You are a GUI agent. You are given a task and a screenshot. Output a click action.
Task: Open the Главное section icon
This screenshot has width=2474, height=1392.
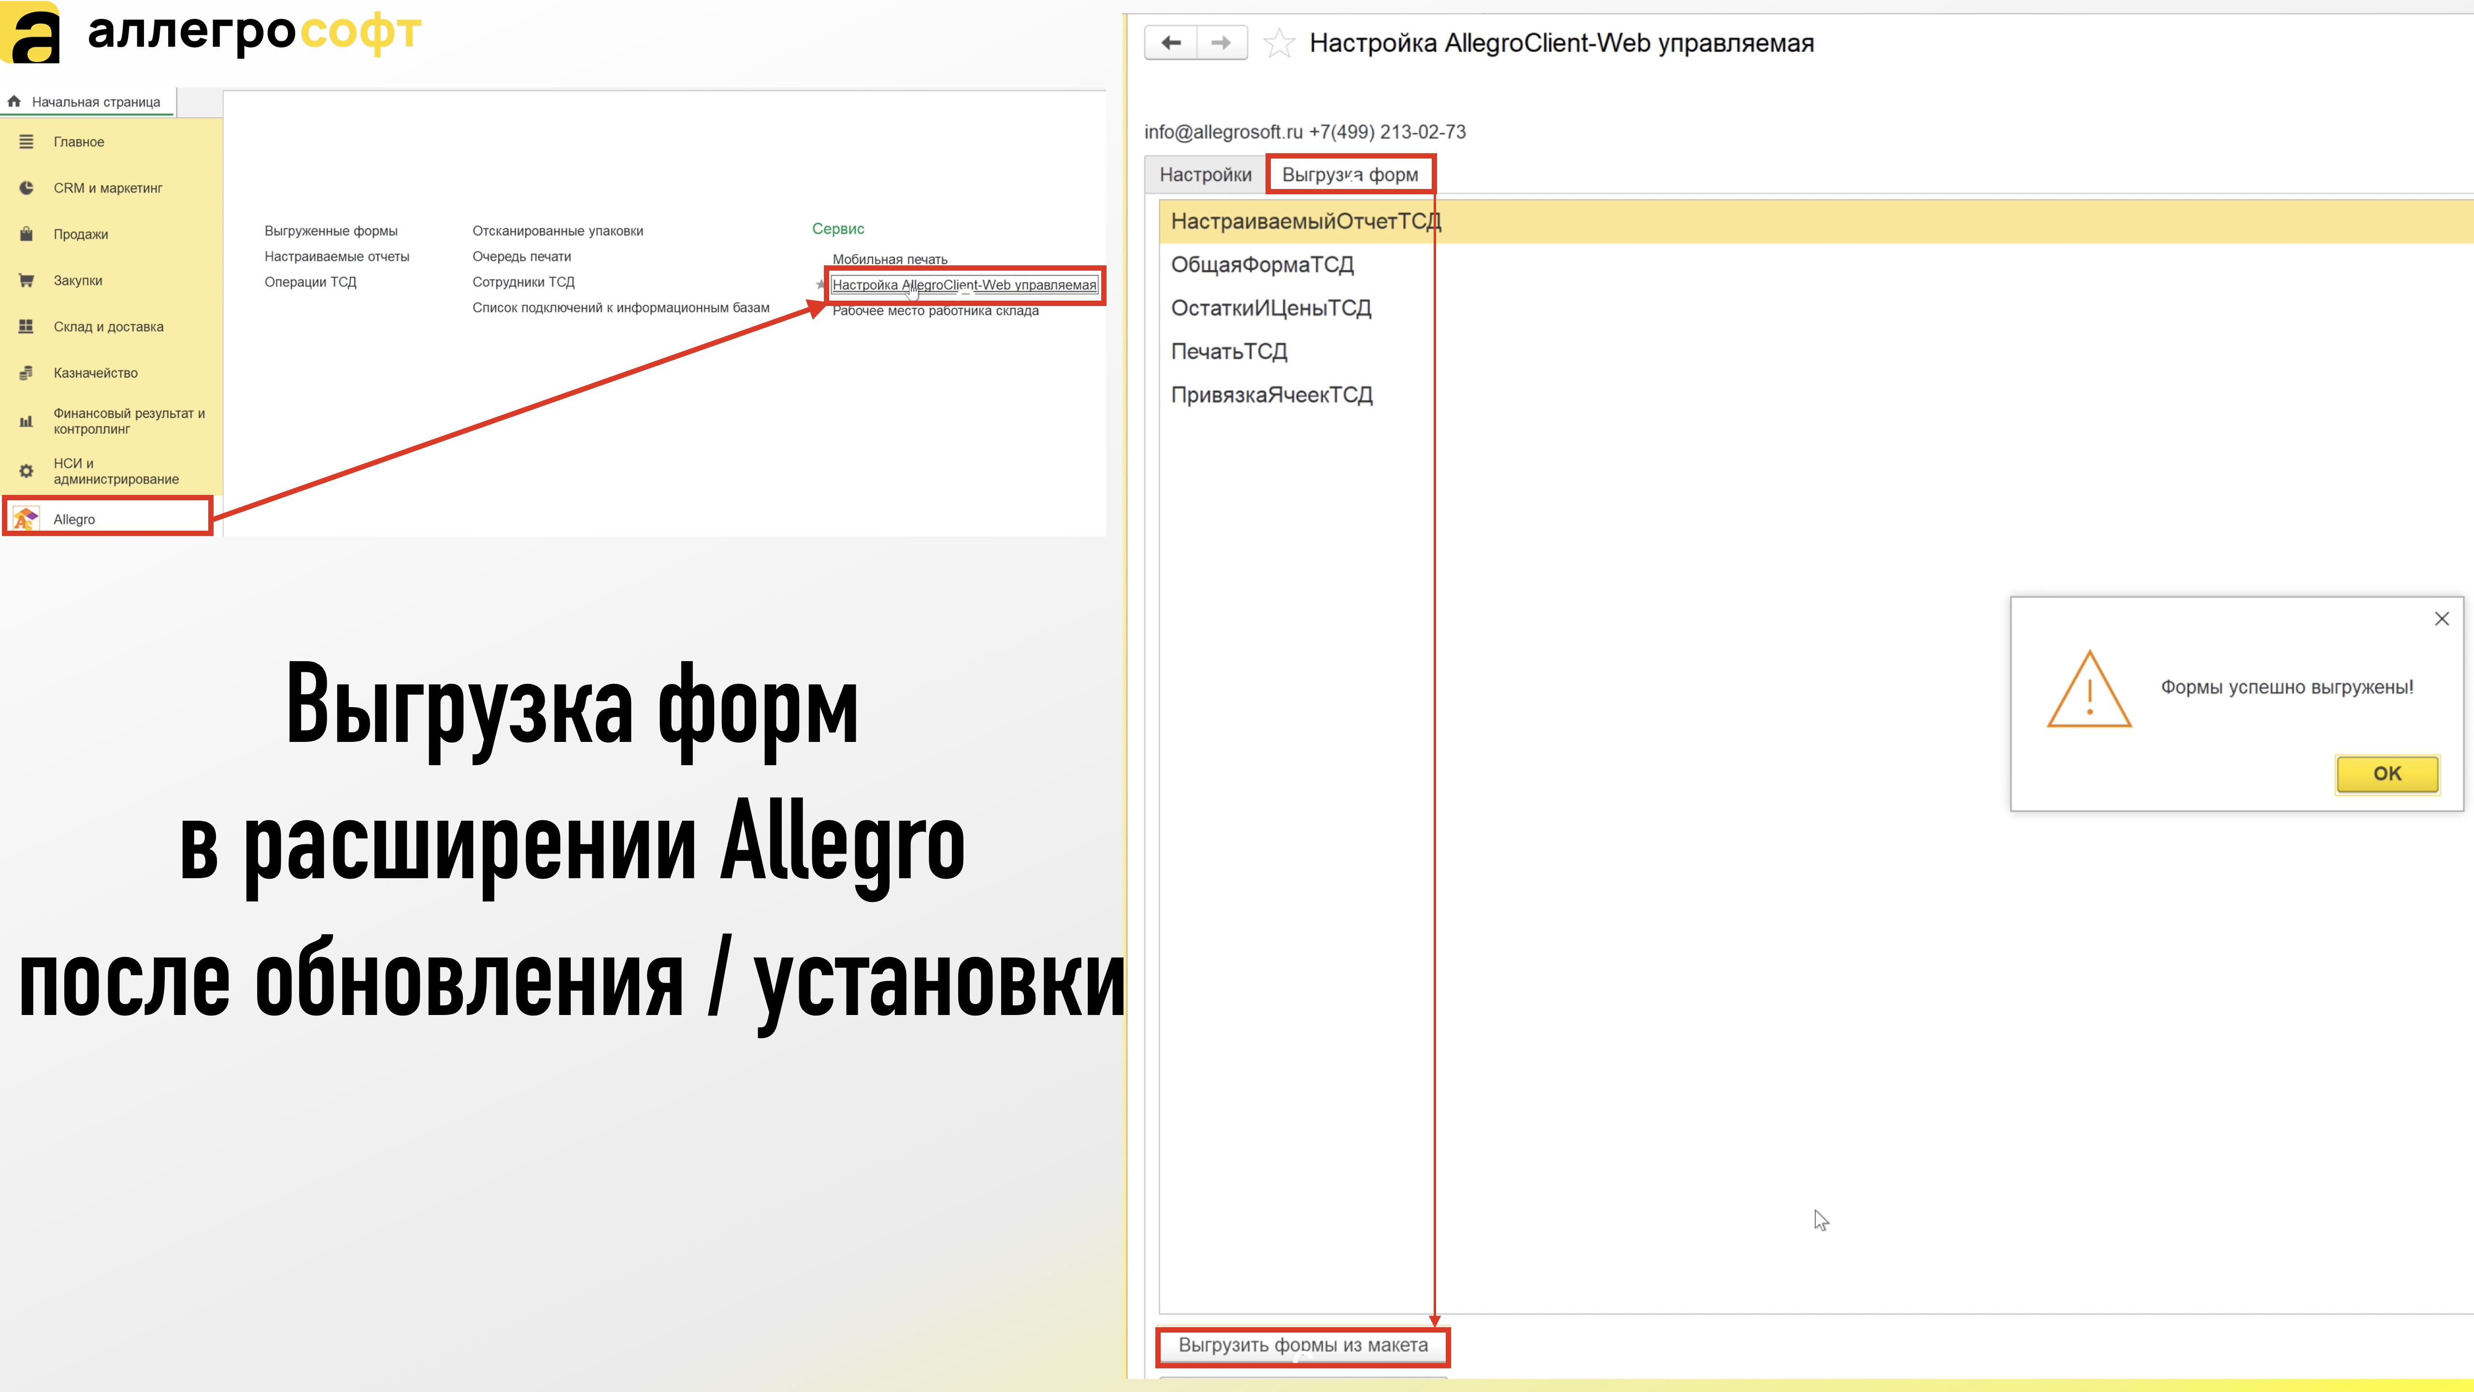pos(26,142)
